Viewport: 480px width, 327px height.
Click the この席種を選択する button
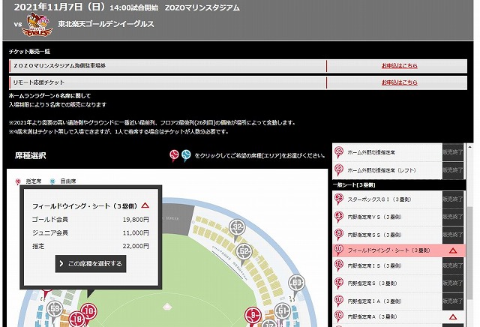click(x=91, y=263)
